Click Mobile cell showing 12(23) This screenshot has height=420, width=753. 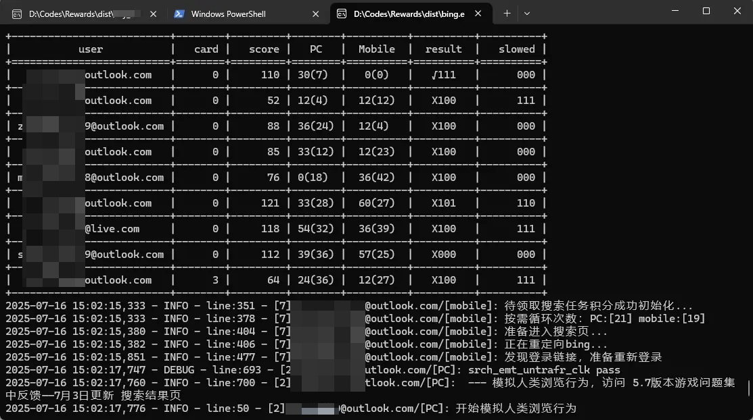[x=376, y=151]
